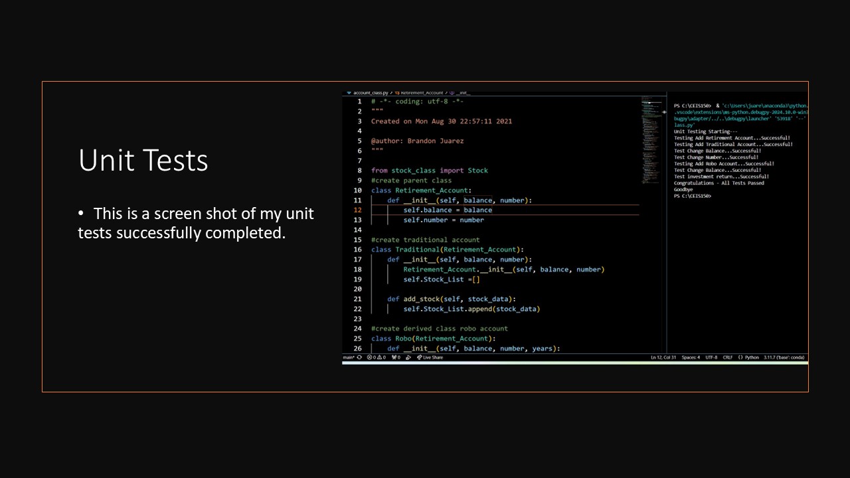Click '@author: Brandon Juarez' line
This screenshot has height=478, width=850.
(418, 141)
